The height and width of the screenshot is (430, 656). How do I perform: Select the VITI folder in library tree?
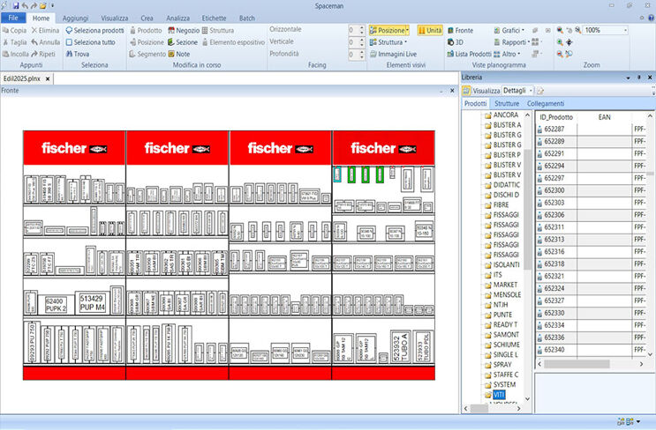pos(499,395)
